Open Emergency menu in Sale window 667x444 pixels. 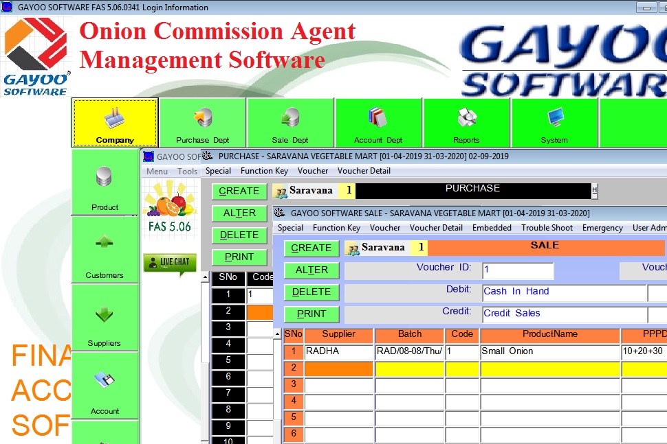click(602, 228)
